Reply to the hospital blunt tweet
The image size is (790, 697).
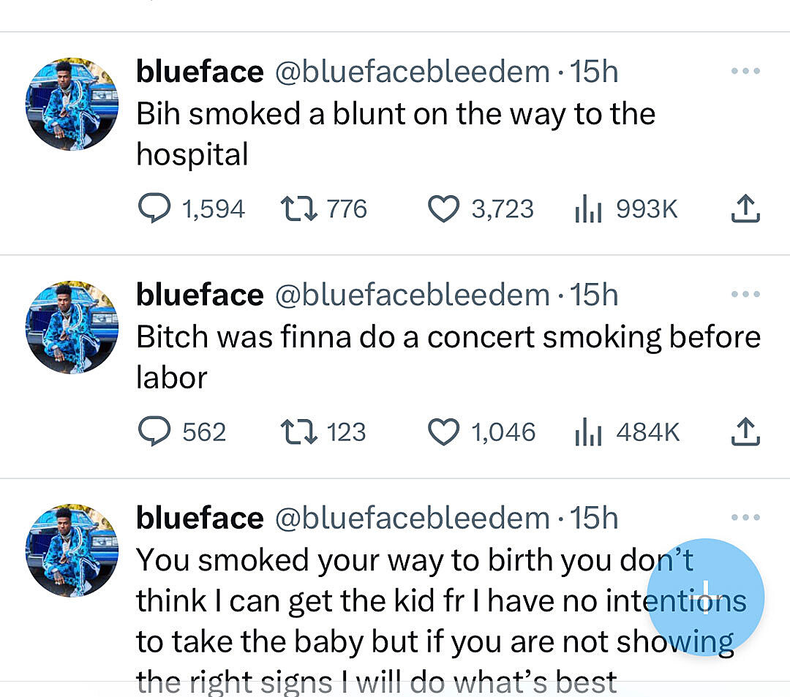[155, 208]
